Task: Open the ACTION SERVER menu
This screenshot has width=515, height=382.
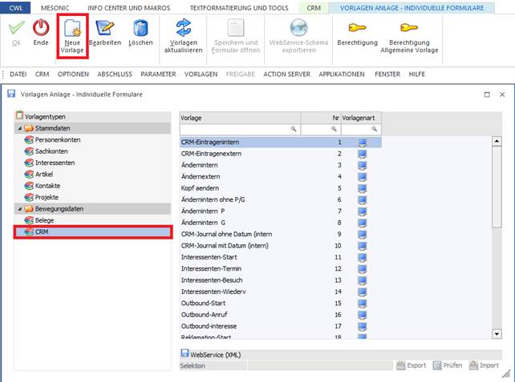Action: pyautogui.click(x=285, y=74)
